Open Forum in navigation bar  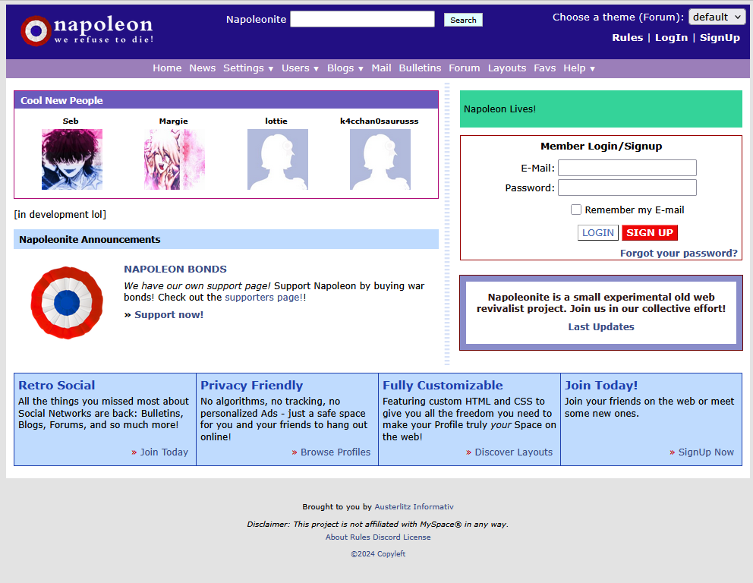pyautogui.click(x=465, y=68)
